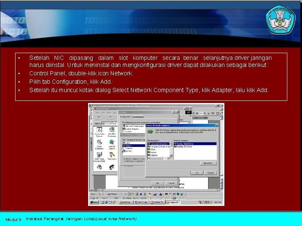The height and width of the screenshot is (226, 302).
Task: Open the Address bar Control Panel field
Action: click(109, 123)
